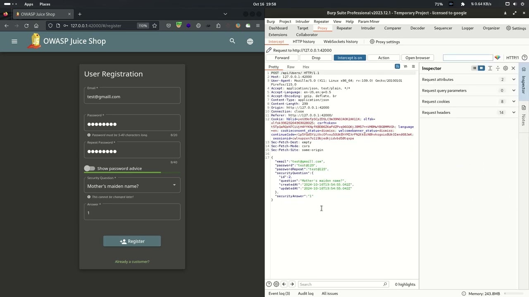The height and width of the screenshot is (297, 529).
Task: Switch Inspector to docked right layout
Action: pyautogui.click(x=481, y=68)
